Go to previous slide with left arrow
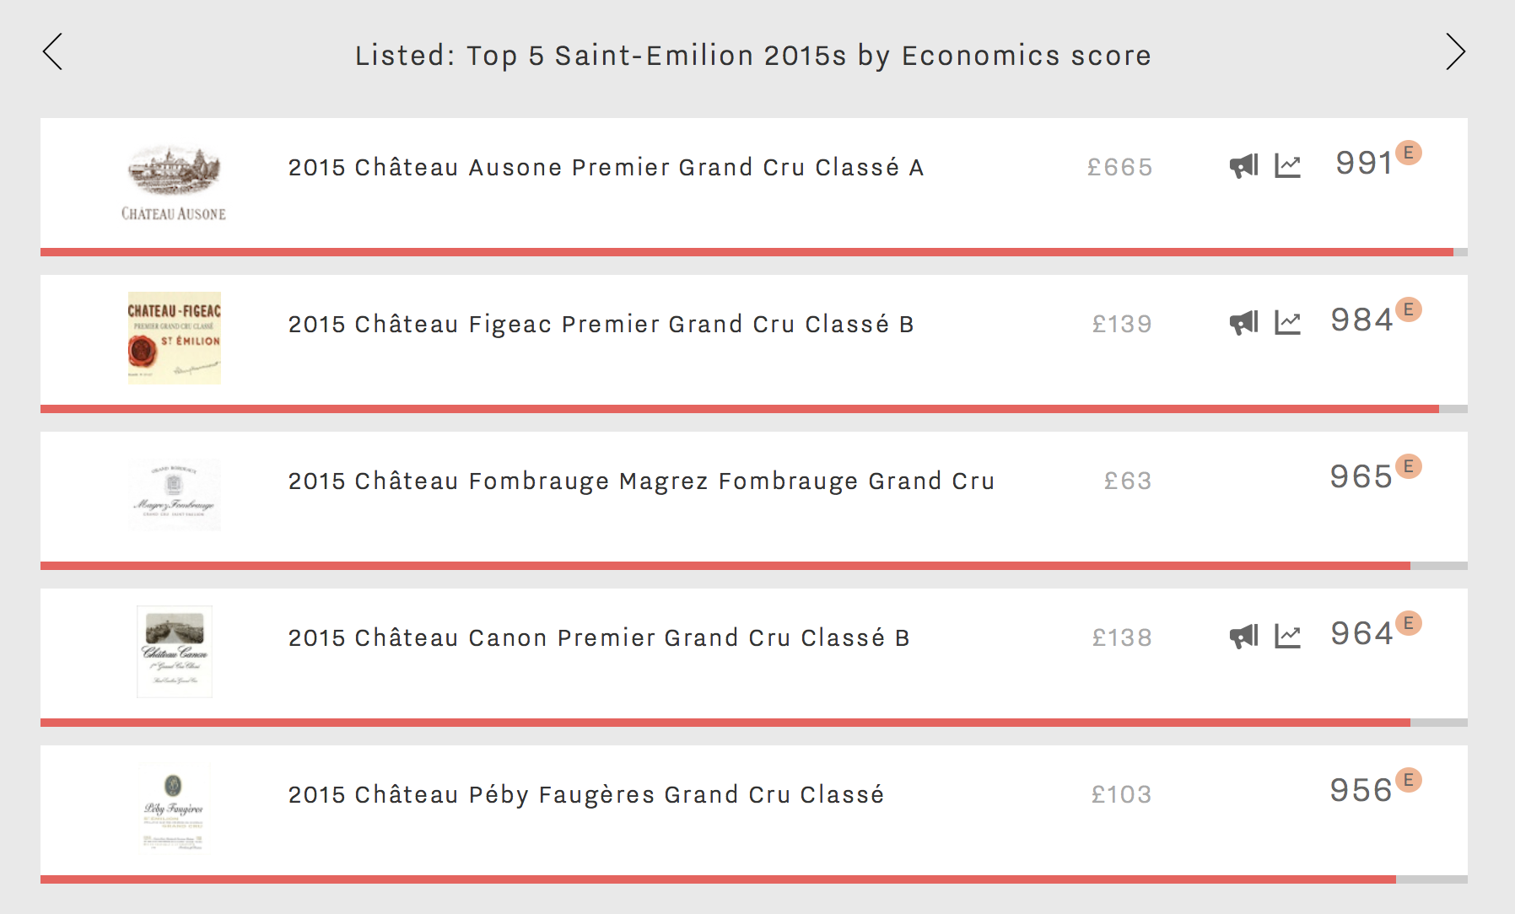1515x914 pixels. click(52, 51)
